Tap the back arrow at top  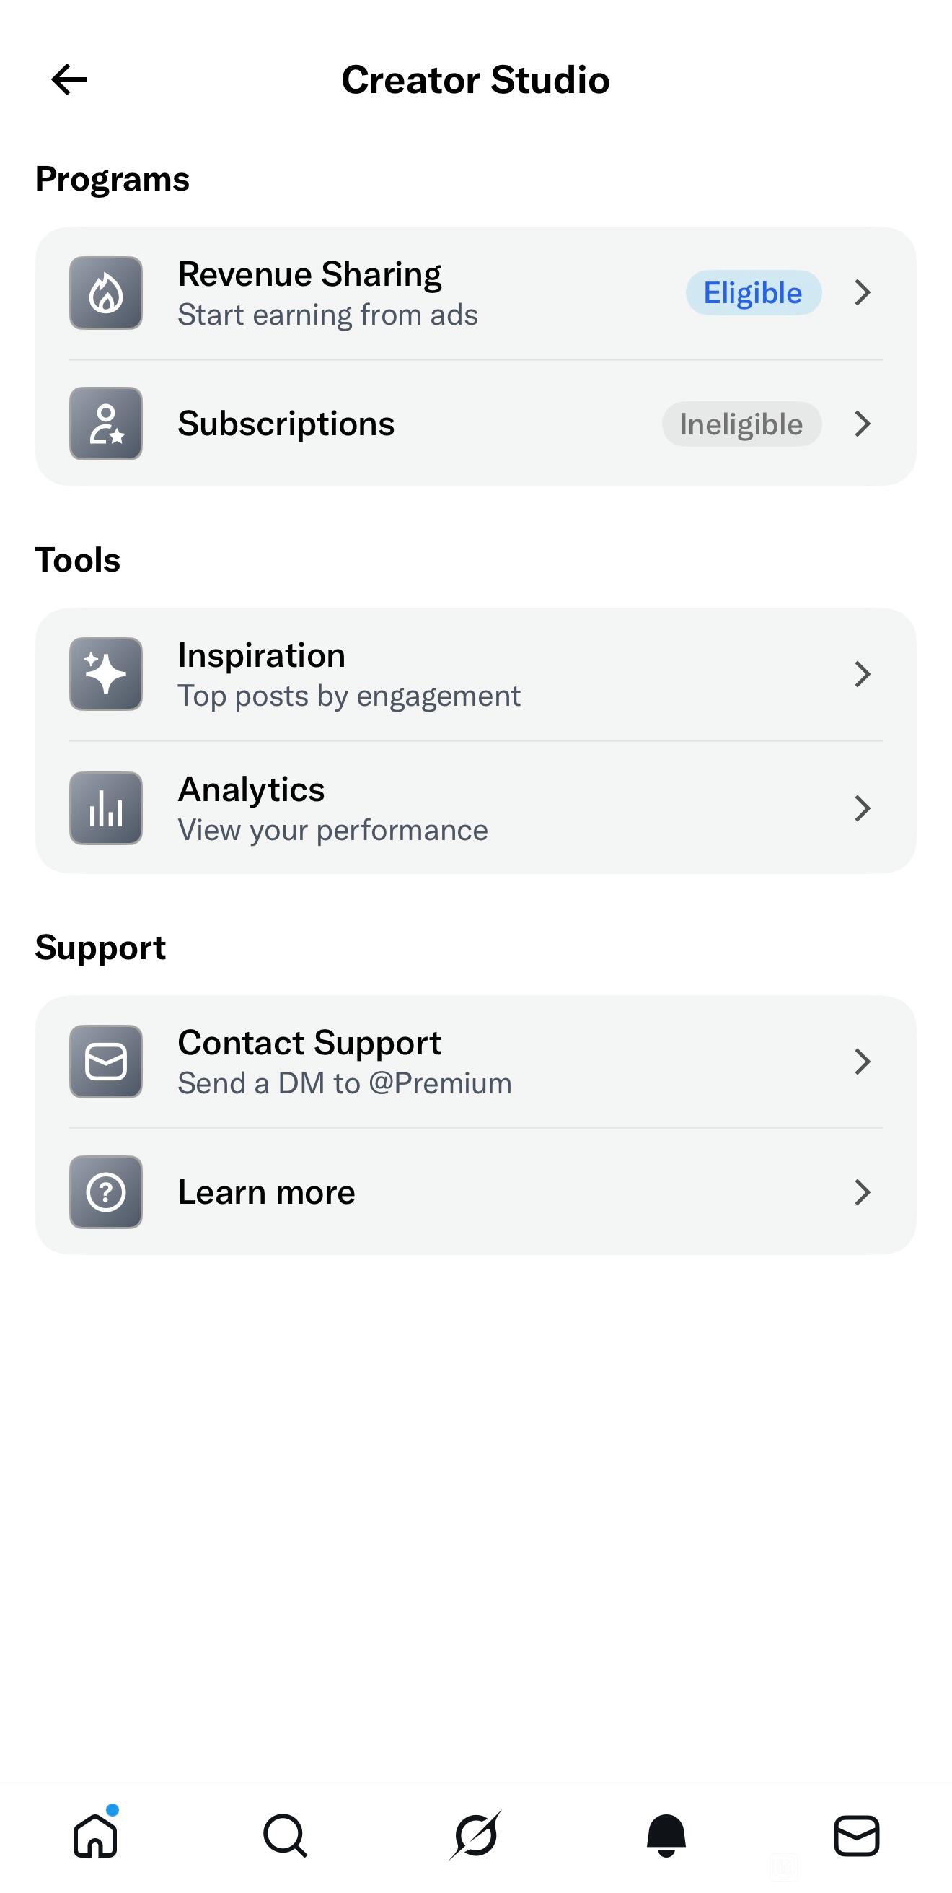point(69,79)
